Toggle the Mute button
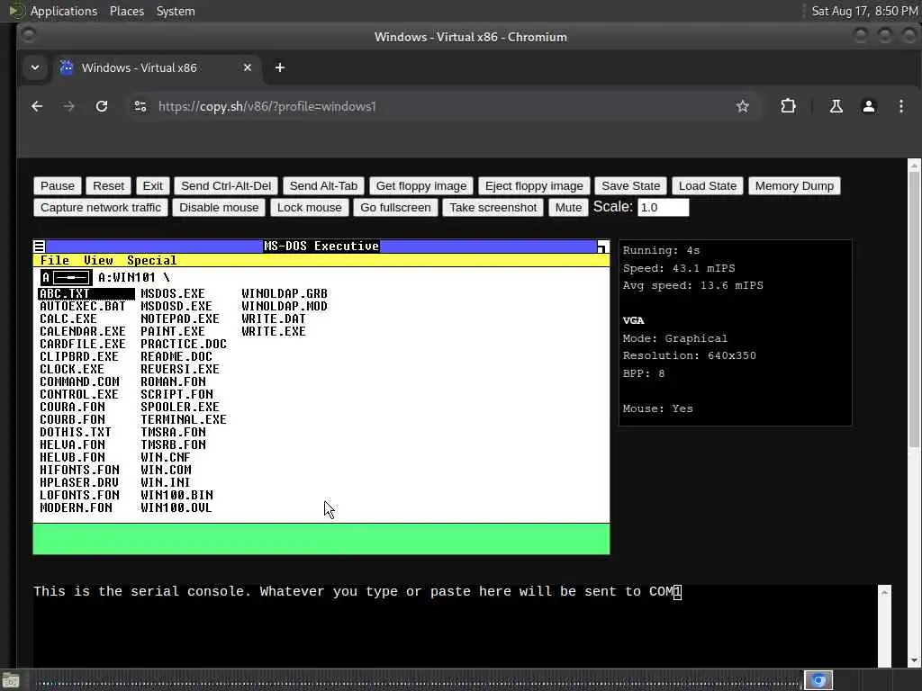Image resolution: width=922 pixels, height=691 pixels. coord(568,208)
